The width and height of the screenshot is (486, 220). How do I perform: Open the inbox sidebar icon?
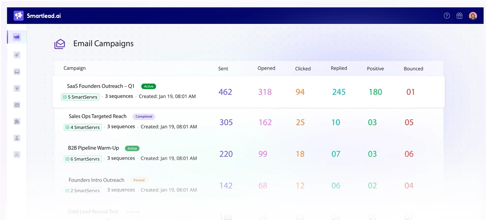point(17,72)
